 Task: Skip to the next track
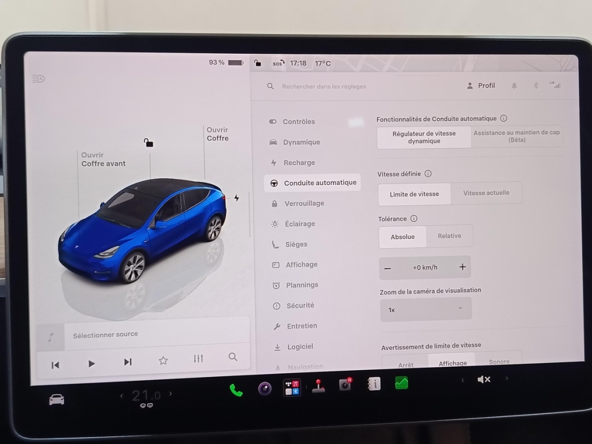(128, 362)
